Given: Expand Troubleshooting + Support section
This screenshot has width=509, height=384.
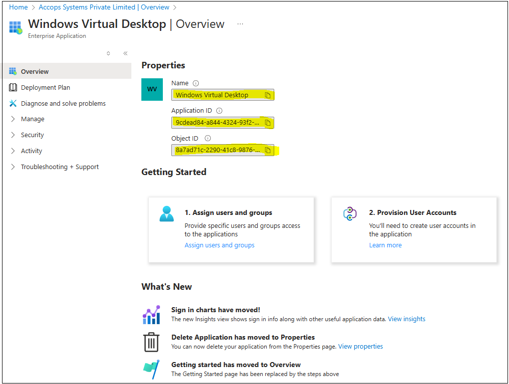Looking at the screenshot, I should coord(59,167).
